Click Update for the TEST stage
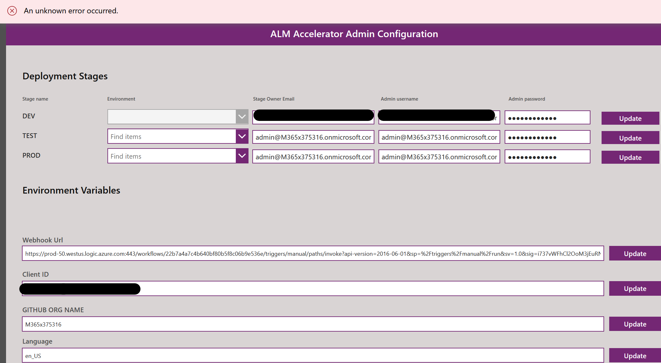 (630, 138)
